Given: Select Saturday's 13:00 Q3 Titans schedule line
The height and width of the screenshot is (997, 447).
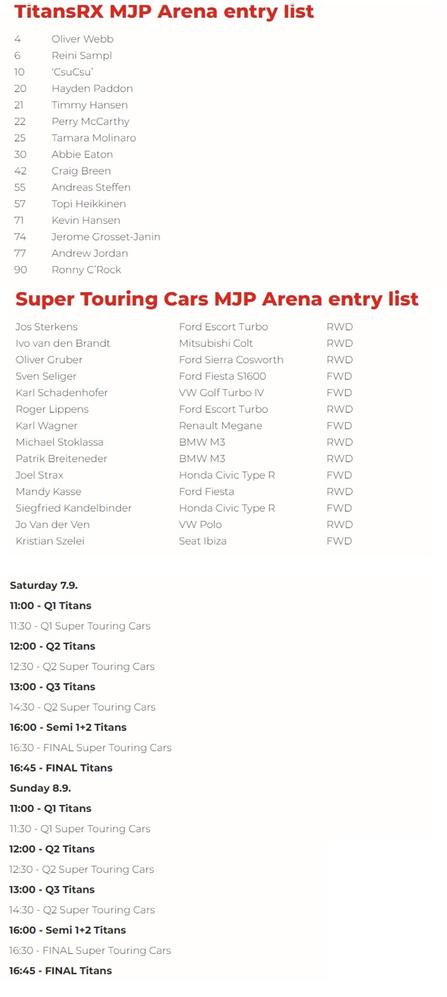Looking at the screenshot, I should pyautogui.click(x=52, y=687).
